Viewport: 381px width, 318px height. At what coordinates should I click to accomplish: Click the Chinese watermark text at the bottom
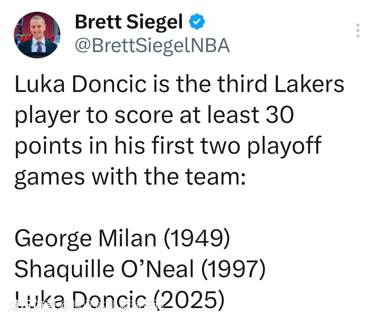pyautogui.click(x=86, y=305)
